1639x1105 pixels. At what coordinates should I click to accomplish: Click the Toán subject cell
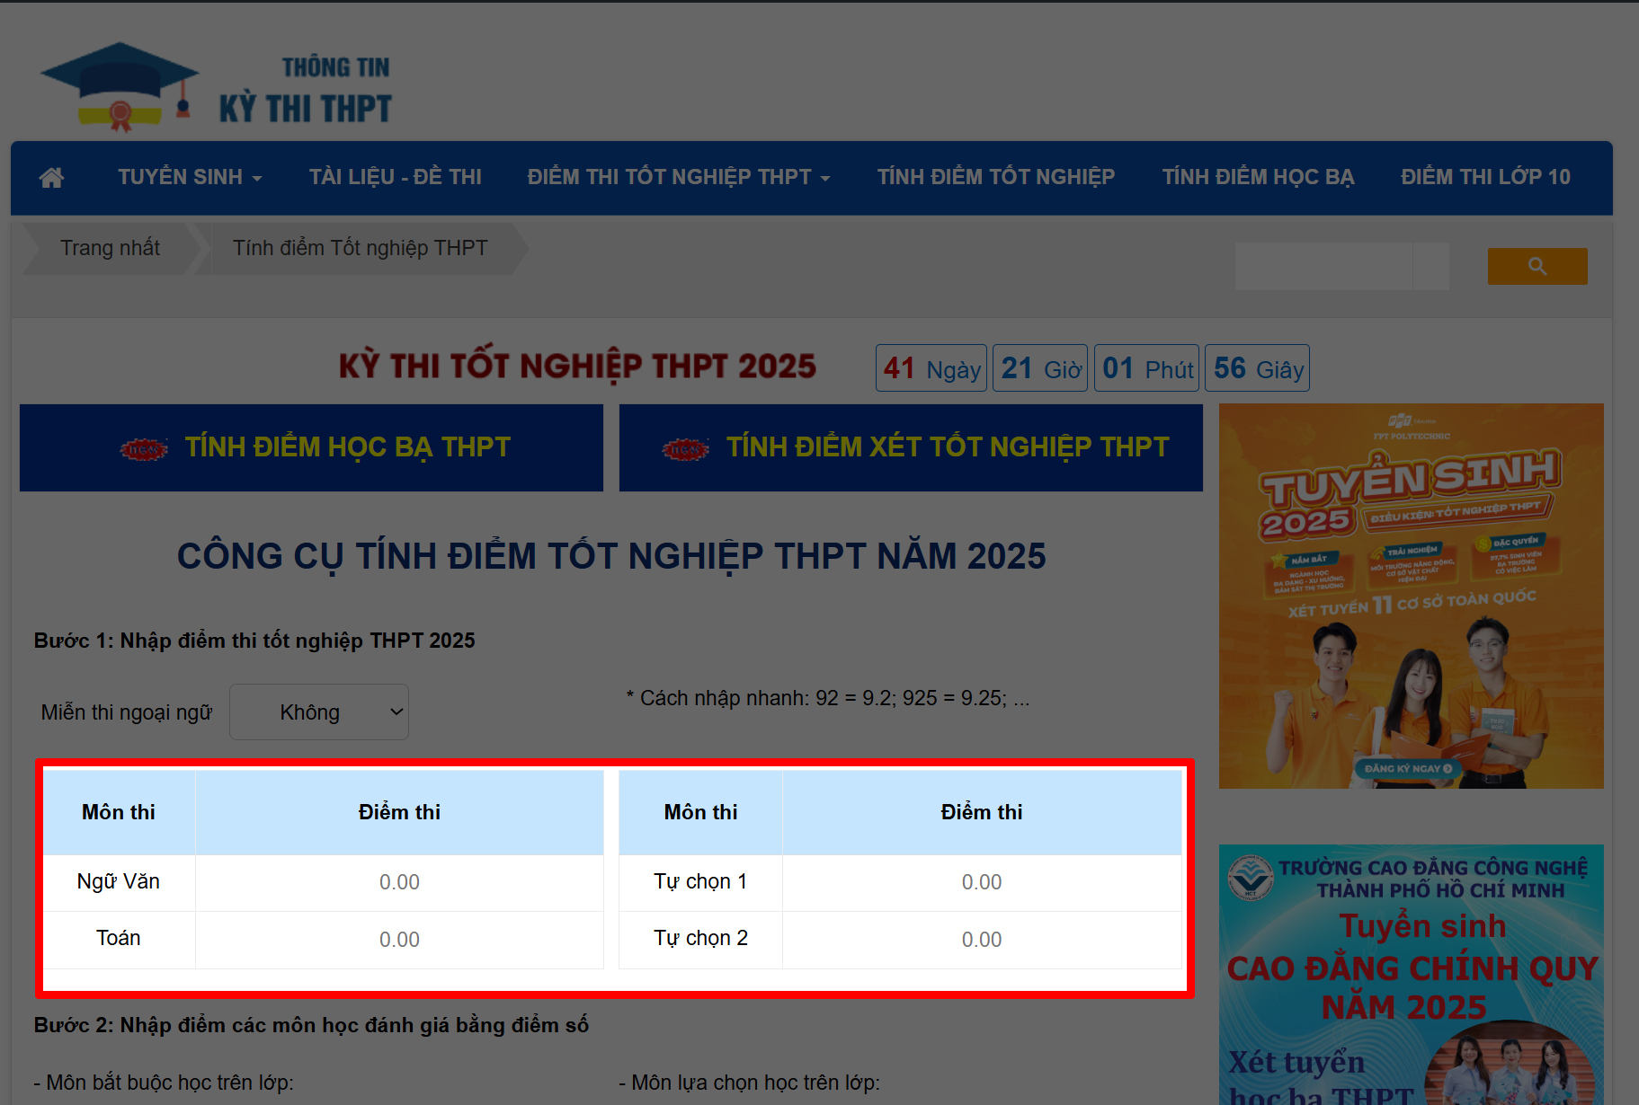point(119,938)
